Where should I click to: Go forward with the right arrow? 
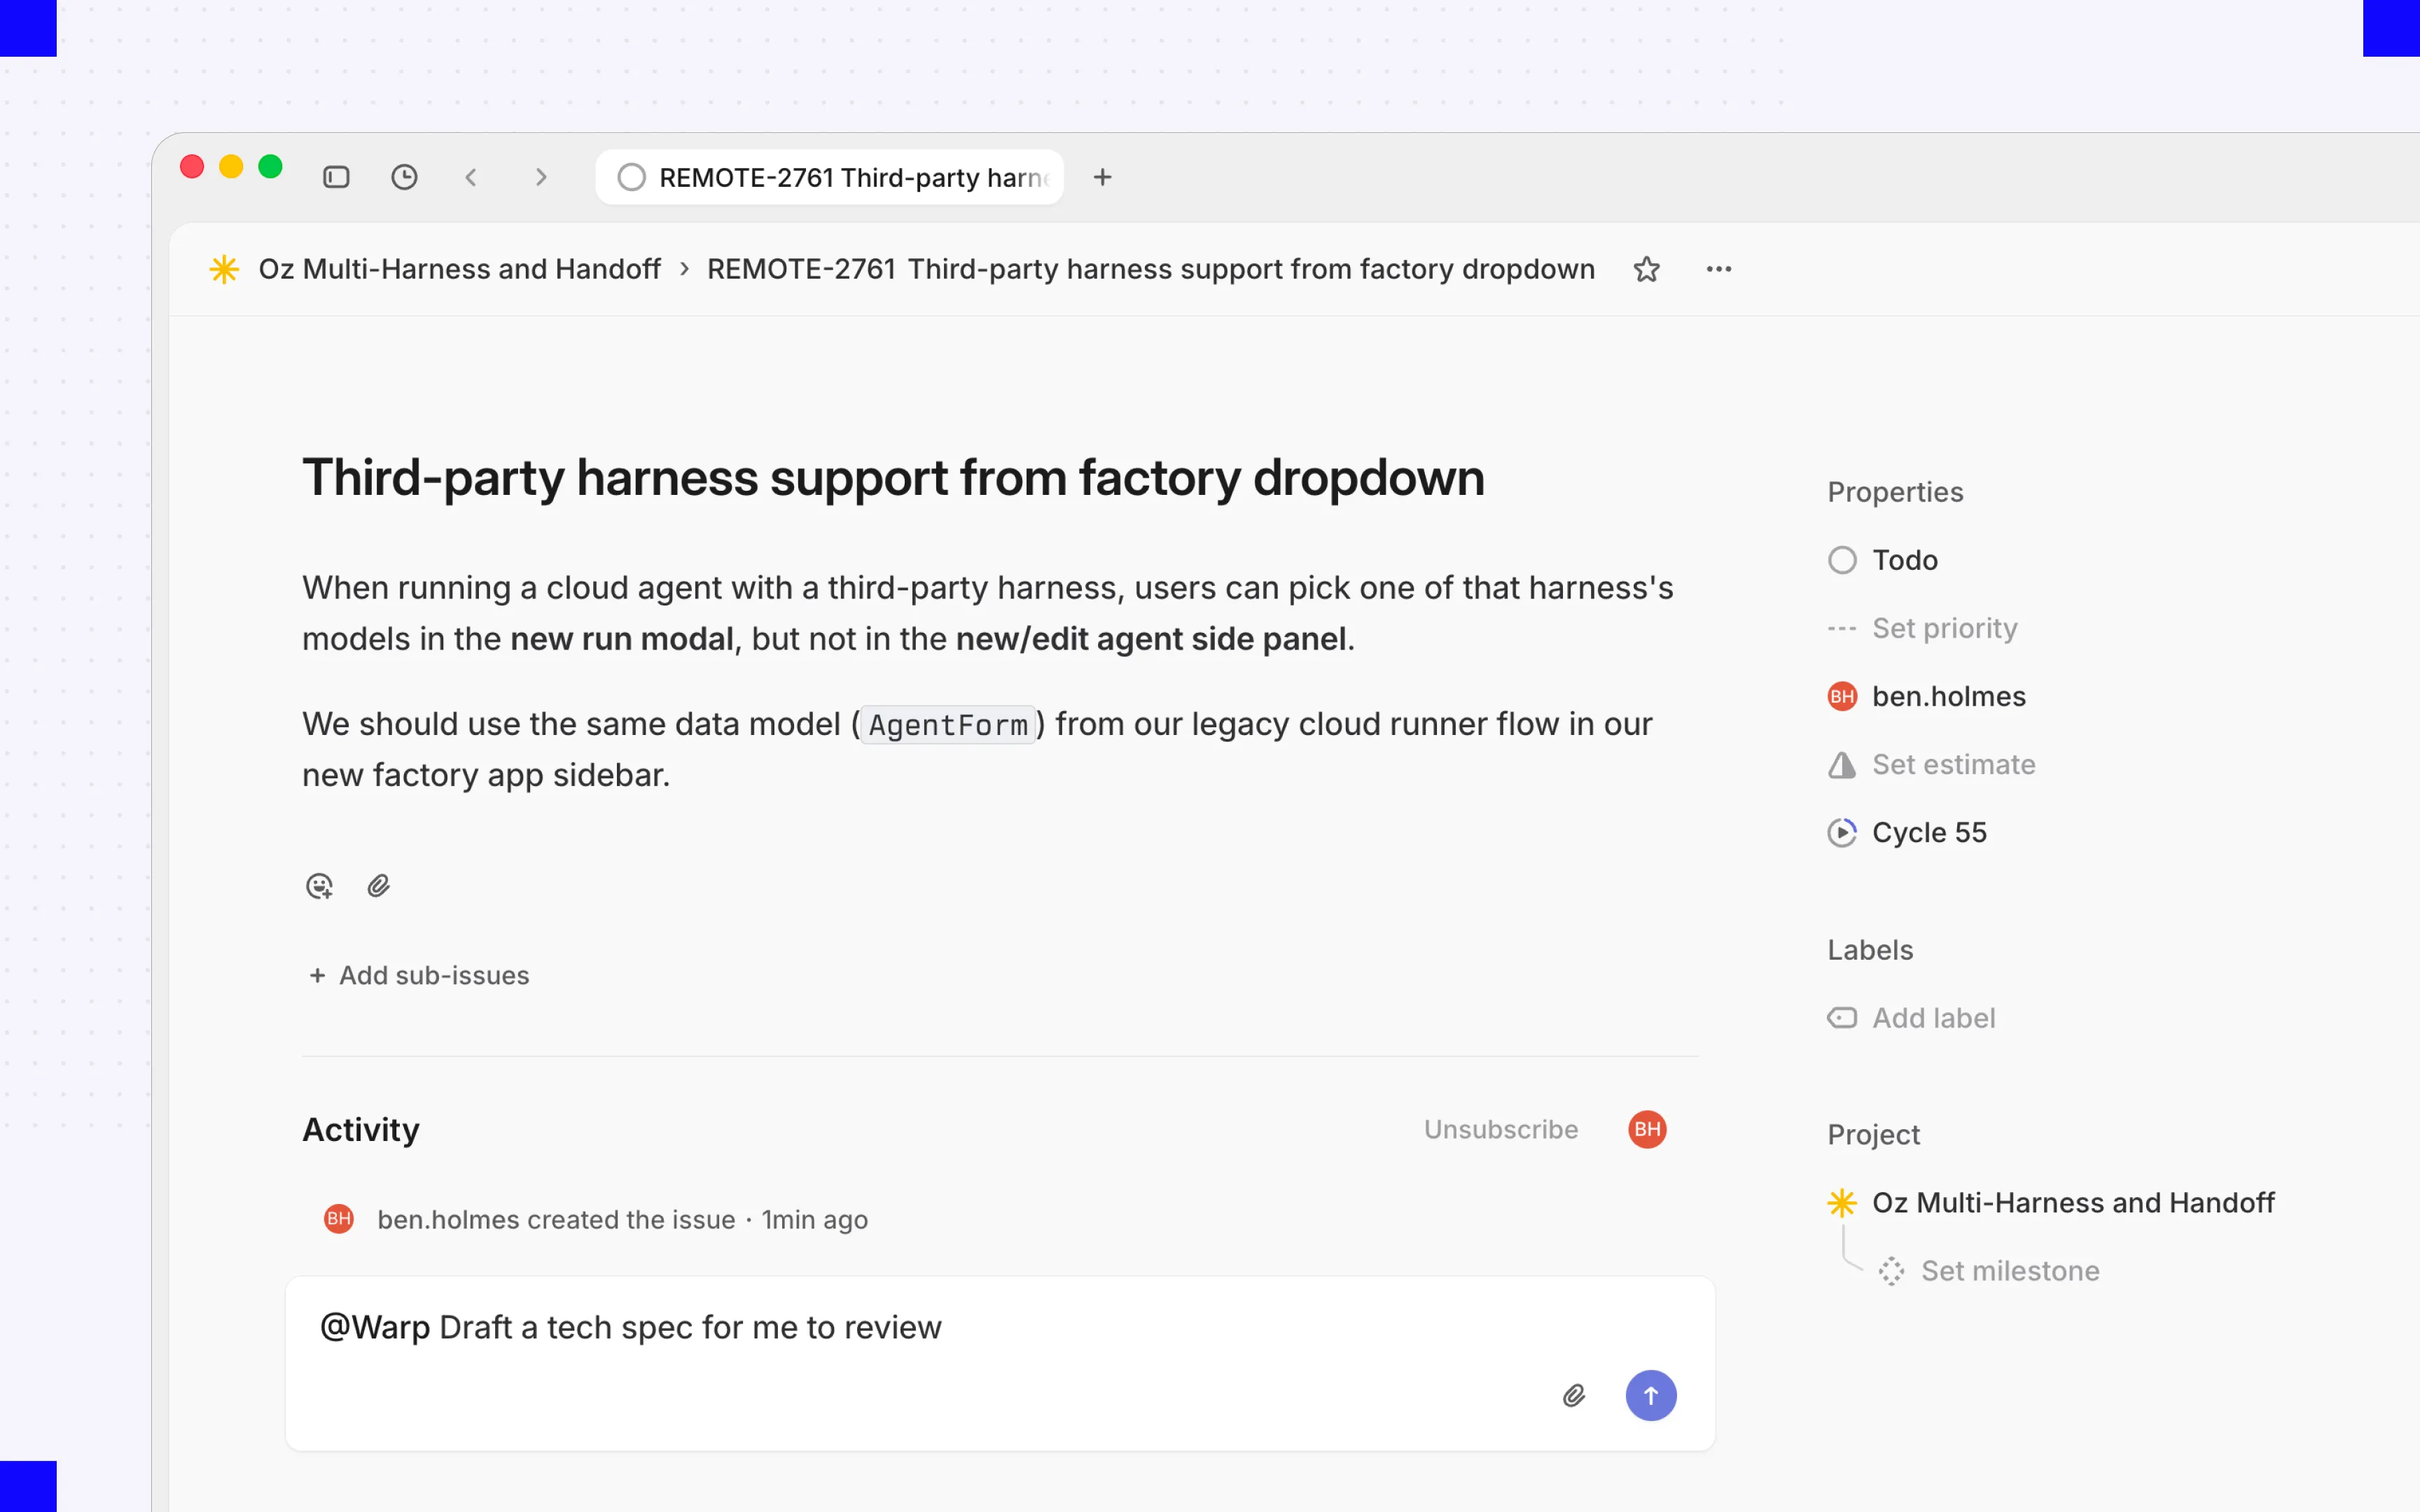coord(541,177)
